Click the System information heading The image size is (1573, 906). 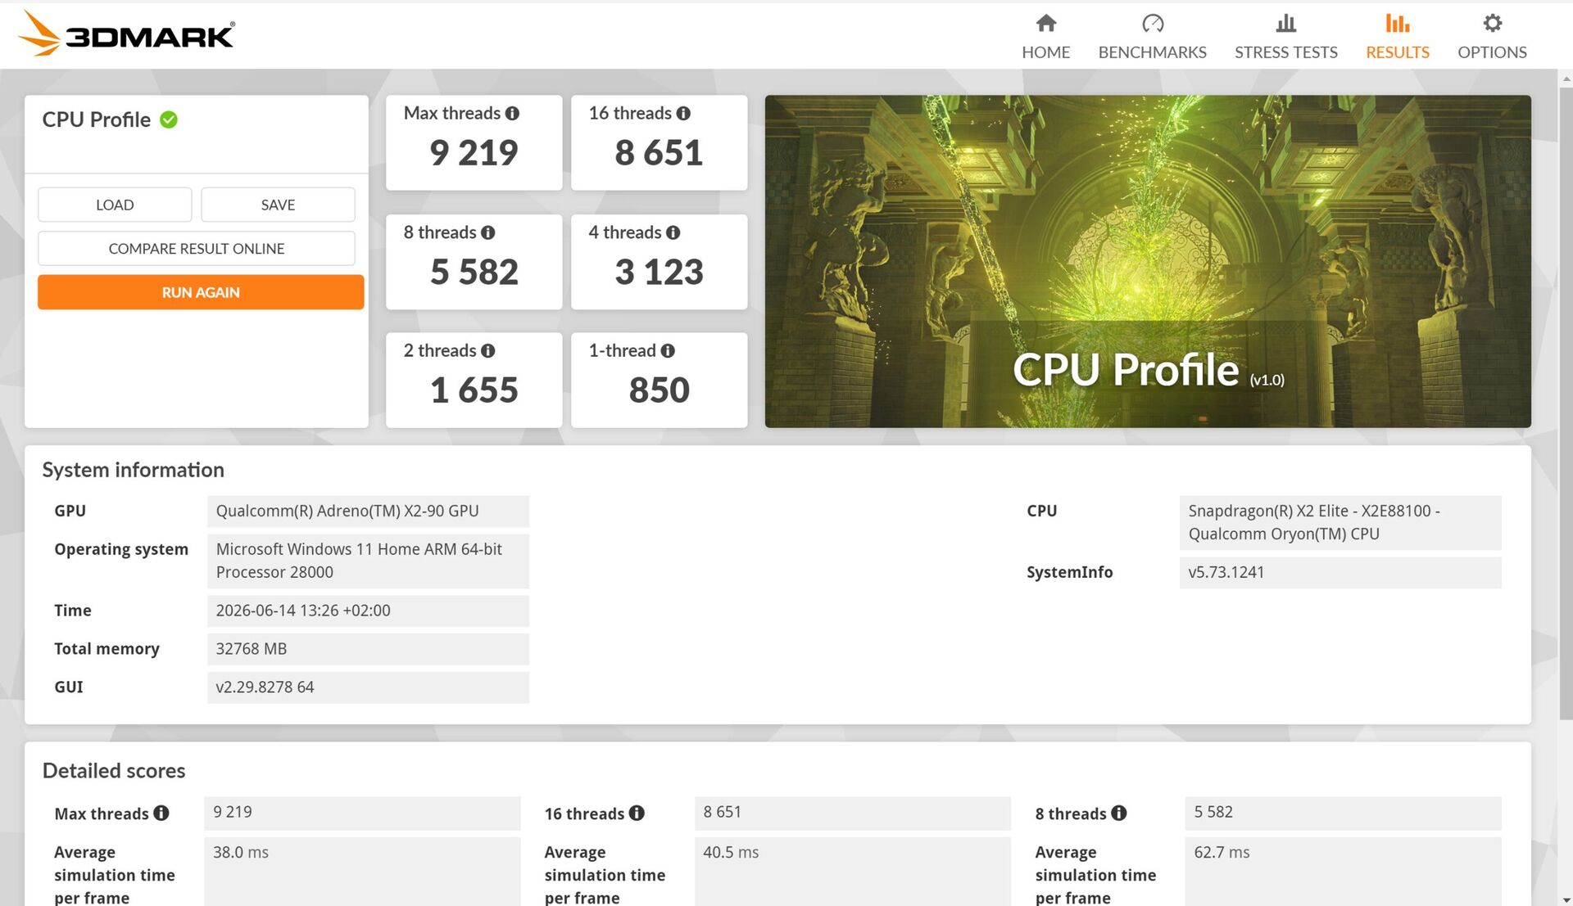click(x=133, y=470)
